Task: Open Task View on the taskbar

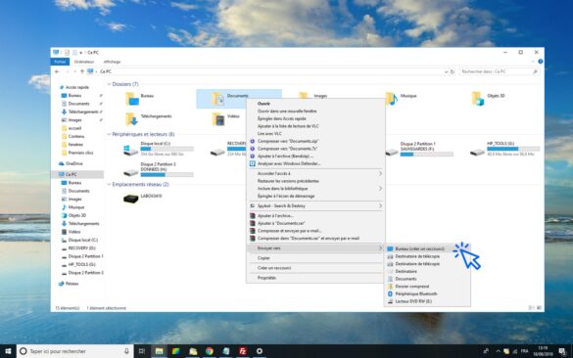Action: (142, 351)
